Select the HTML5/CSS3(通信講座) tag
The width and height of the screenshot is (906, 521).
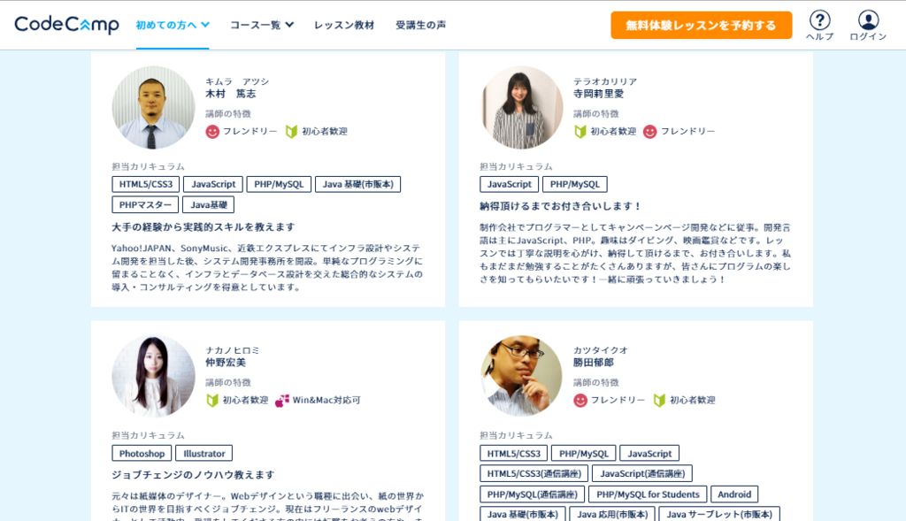click(534, 473)
